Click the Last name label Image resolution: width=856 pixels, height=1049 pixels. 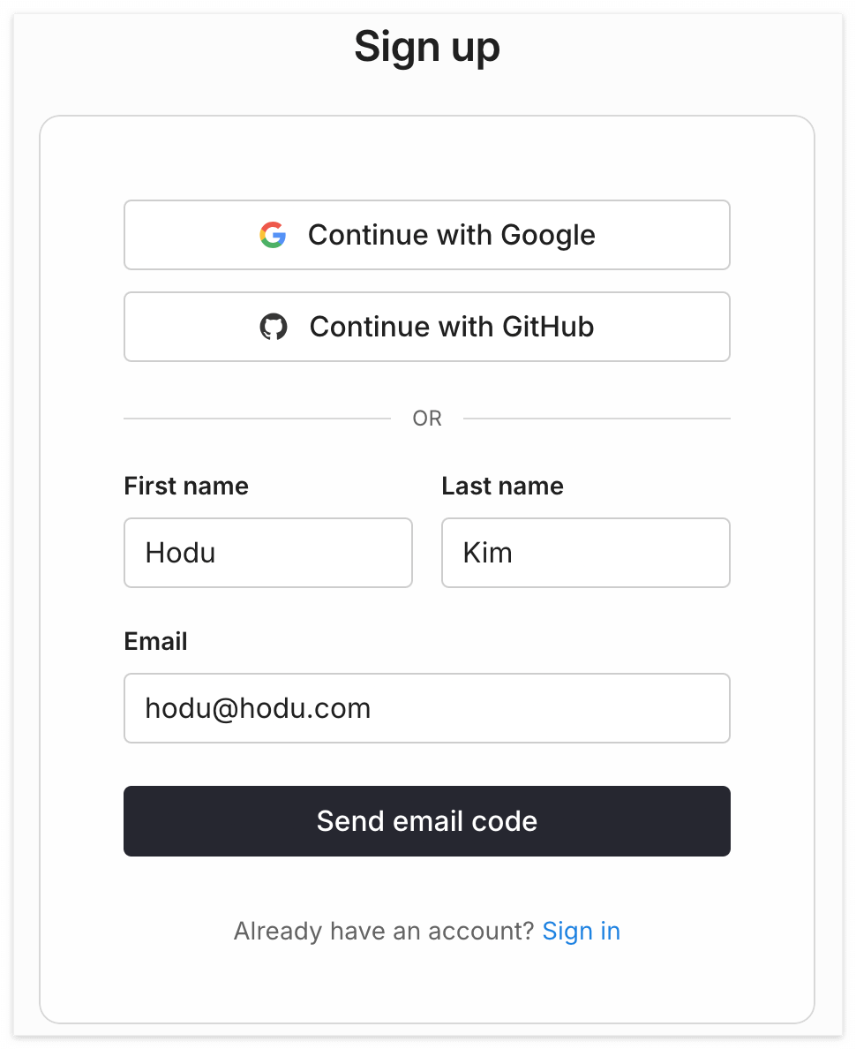point(502,486)
